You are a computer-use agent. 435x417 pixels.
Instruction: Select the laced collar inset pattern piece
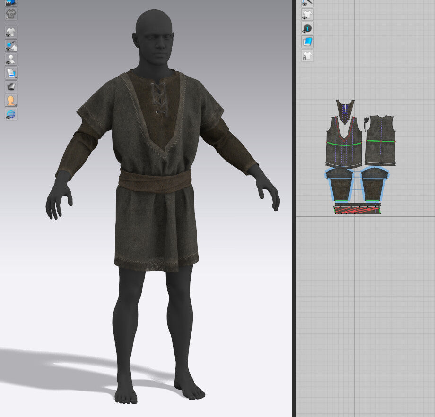point(345,111)
